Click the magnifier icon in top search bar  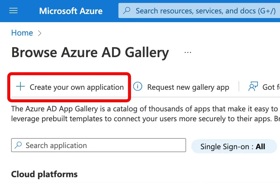(x=127, y=11)
